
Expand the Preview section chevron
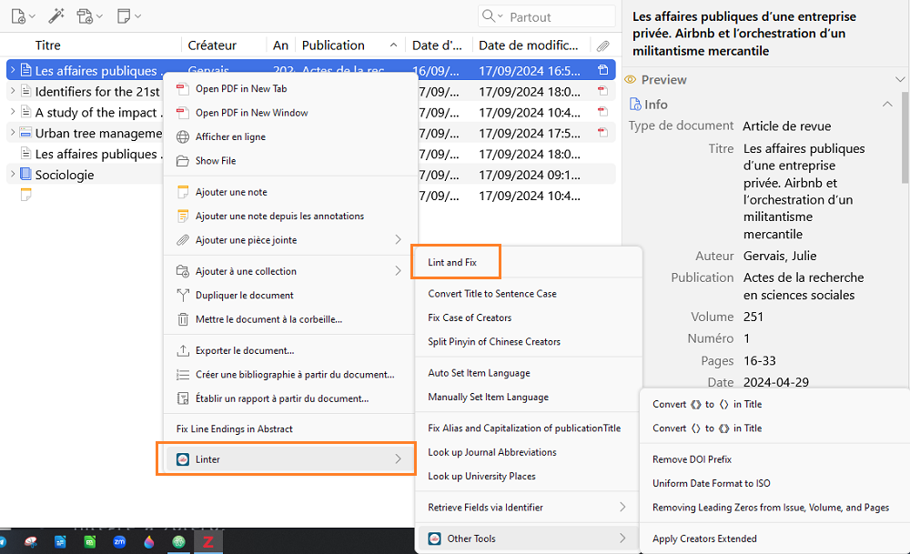[900, 79]
